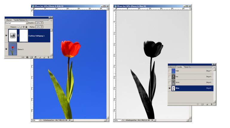Screen dimensions: 230x128
Task: Delete channel using Kanäle panel trash icon
Action: (x=211, y=104)
